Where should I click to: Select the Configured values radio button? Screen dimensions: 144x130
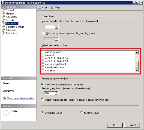pos(42,112)
